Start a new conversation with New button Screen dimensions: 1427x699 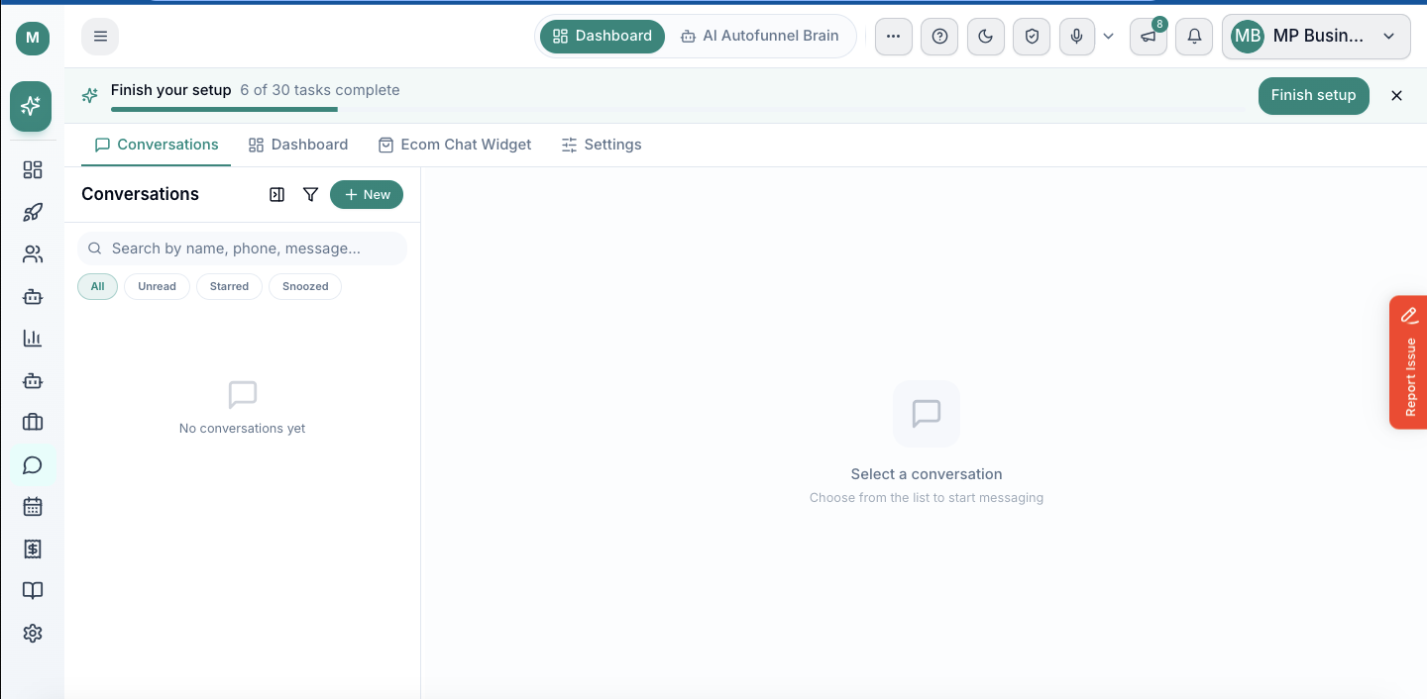[367, 195]
